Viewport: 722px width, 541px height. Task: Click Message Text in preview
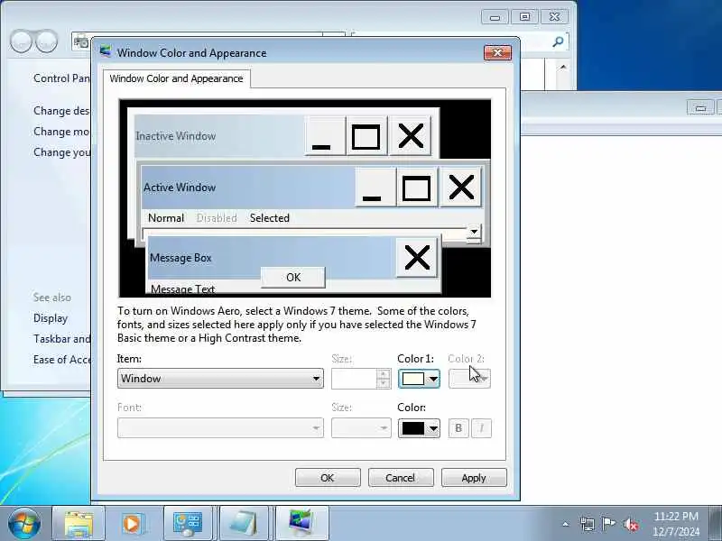(183, 289)
